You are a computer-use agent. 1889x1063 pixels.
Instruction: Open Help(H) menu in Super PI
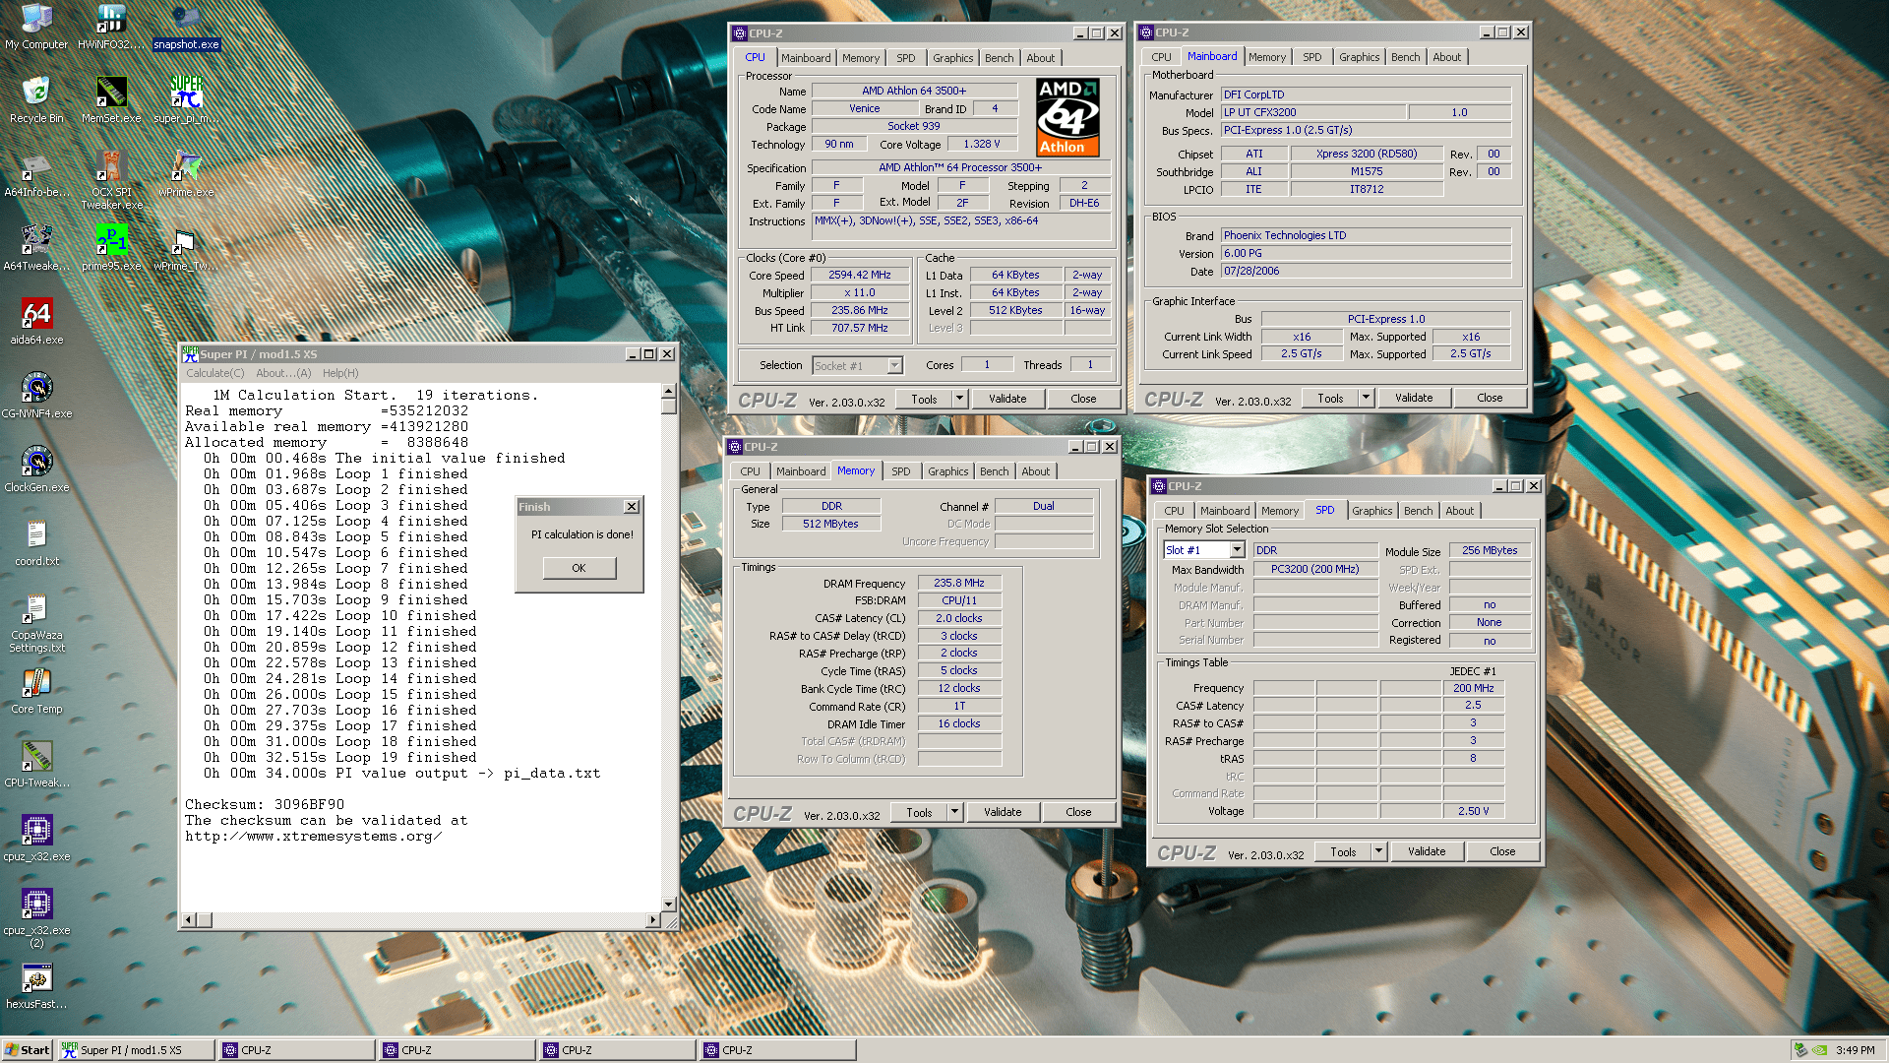tap(340, 373)
